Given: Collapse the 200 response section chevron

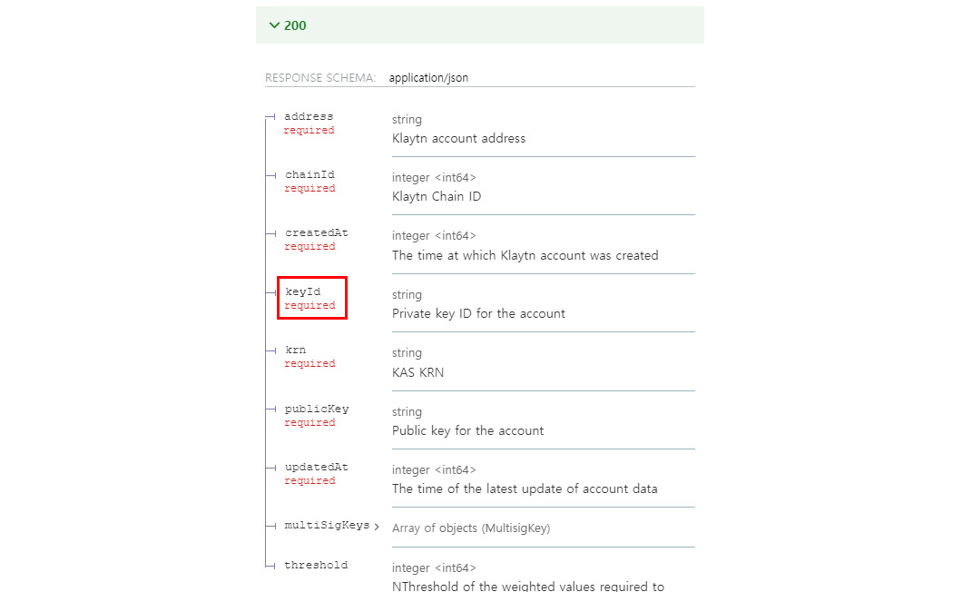Looking at the screenshot, I should [x=274, y=25].
